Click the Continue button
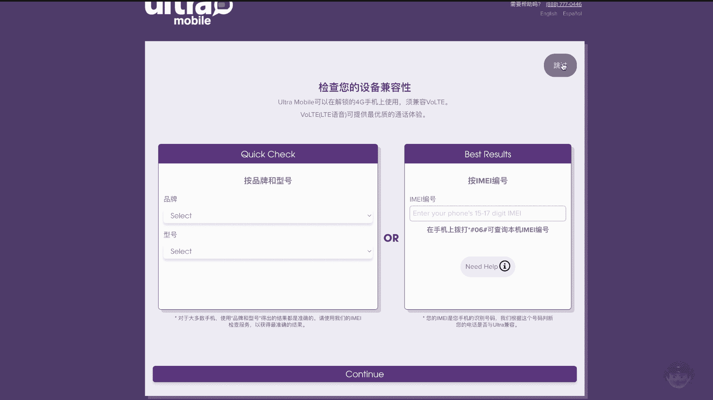The height and width of the screenshot is (400, 713). click(365, 374)
